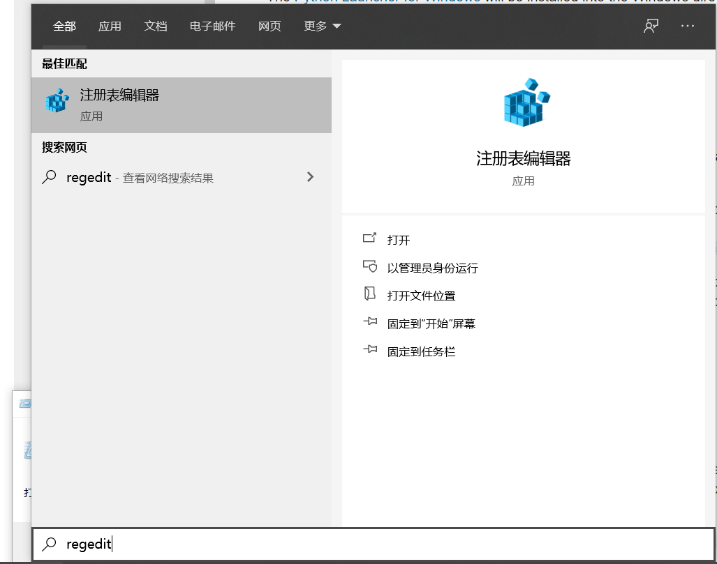This screenshot has height=564, width=717.
Task: Open the three-dot options menu
Action: pos(687,26)
